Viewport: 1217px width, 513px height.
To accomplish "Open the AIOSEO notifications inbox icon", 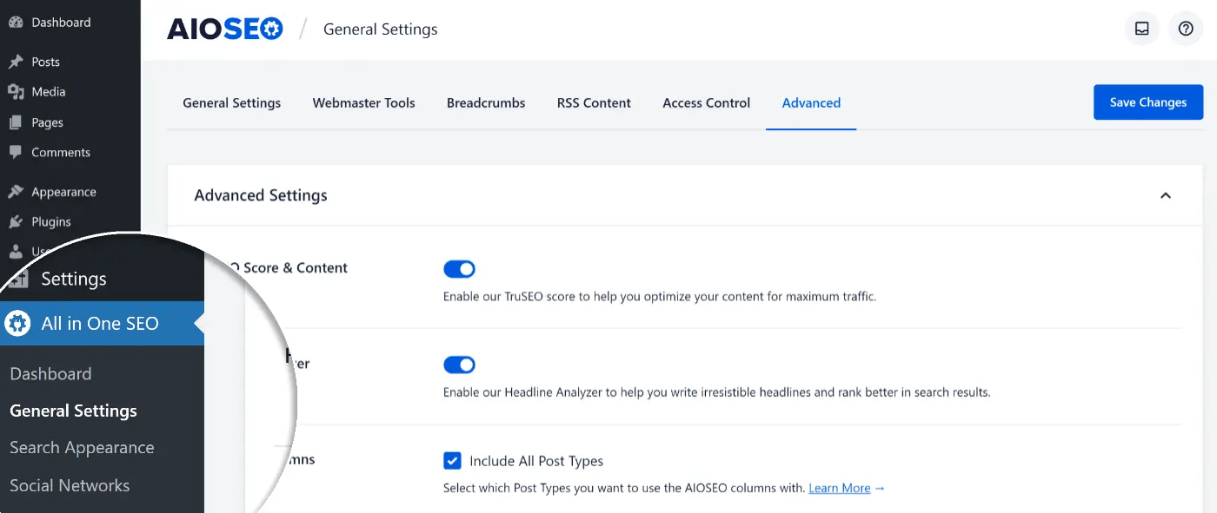I will click(1142, 29).
